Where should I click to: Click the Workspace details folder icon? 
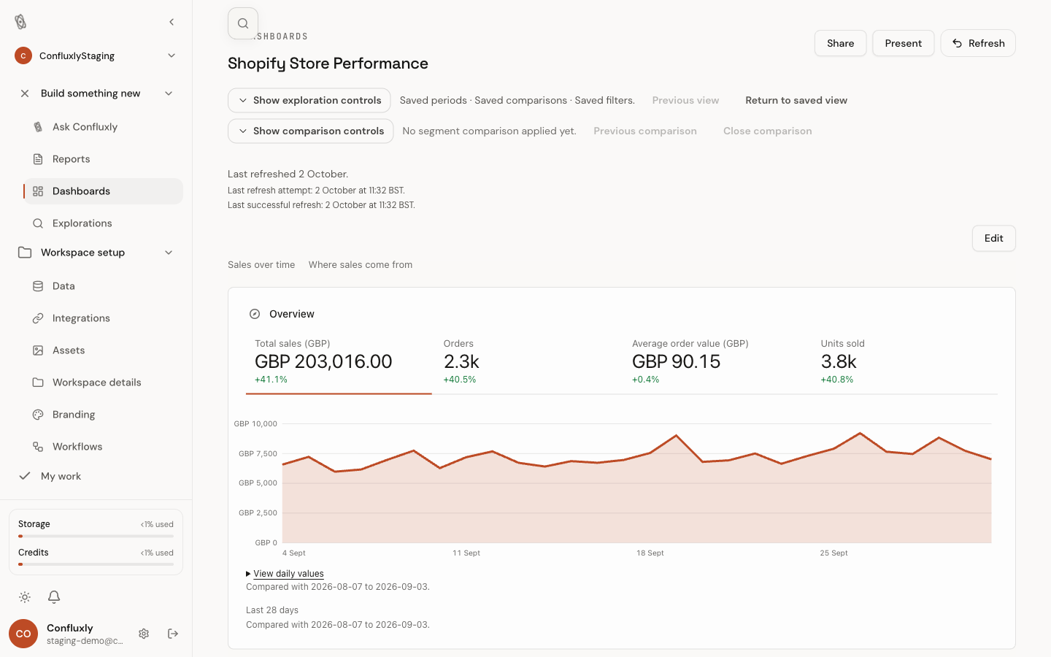(x=38, y=383)
